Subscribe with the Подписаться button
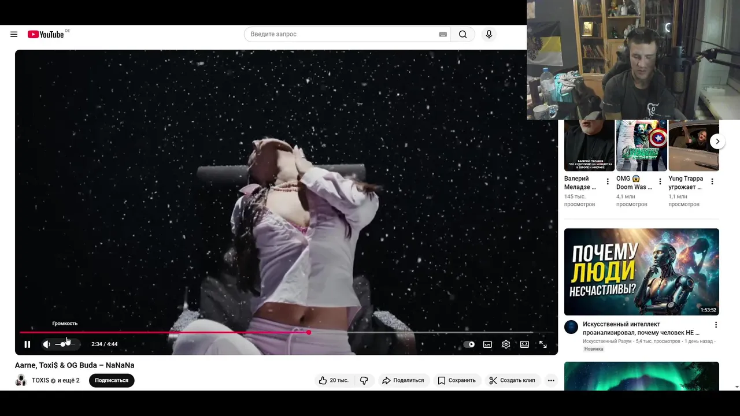The width and height of the screenshot is (740, 416). pos(112,380)
